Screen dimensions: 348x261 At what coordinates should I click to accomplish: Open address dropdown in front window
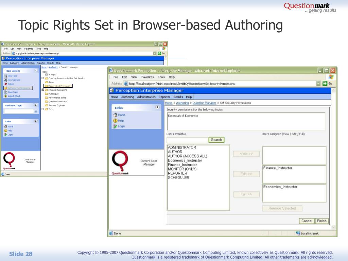click(x=318, y=84)
